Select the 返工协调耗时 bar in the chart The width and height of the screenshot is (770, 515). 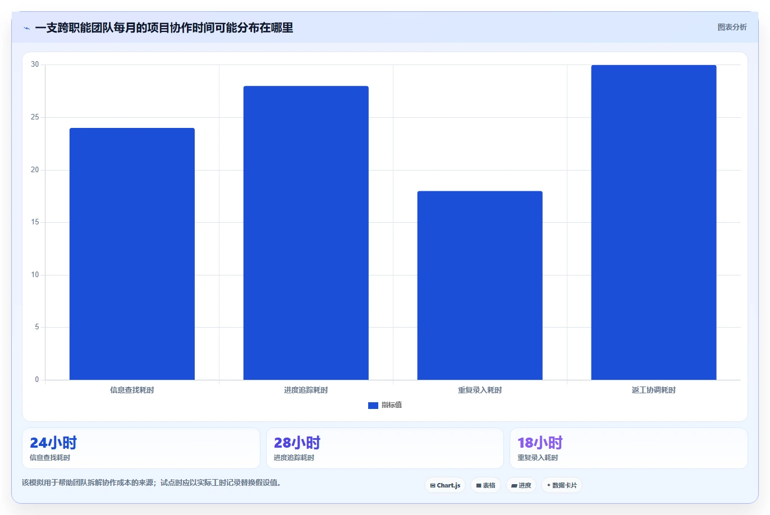(x=654, y=222)
